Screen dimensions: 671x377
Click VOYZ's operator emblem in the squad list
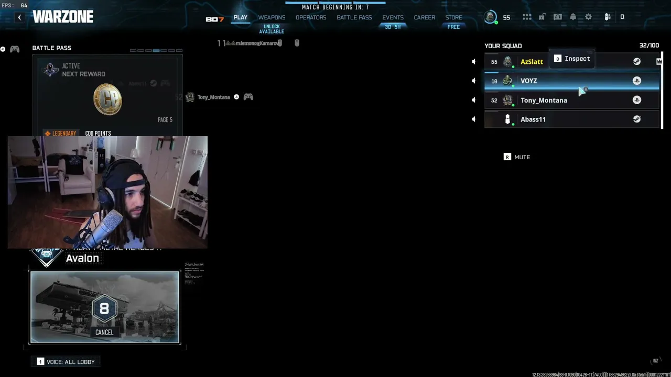[507, 81]
